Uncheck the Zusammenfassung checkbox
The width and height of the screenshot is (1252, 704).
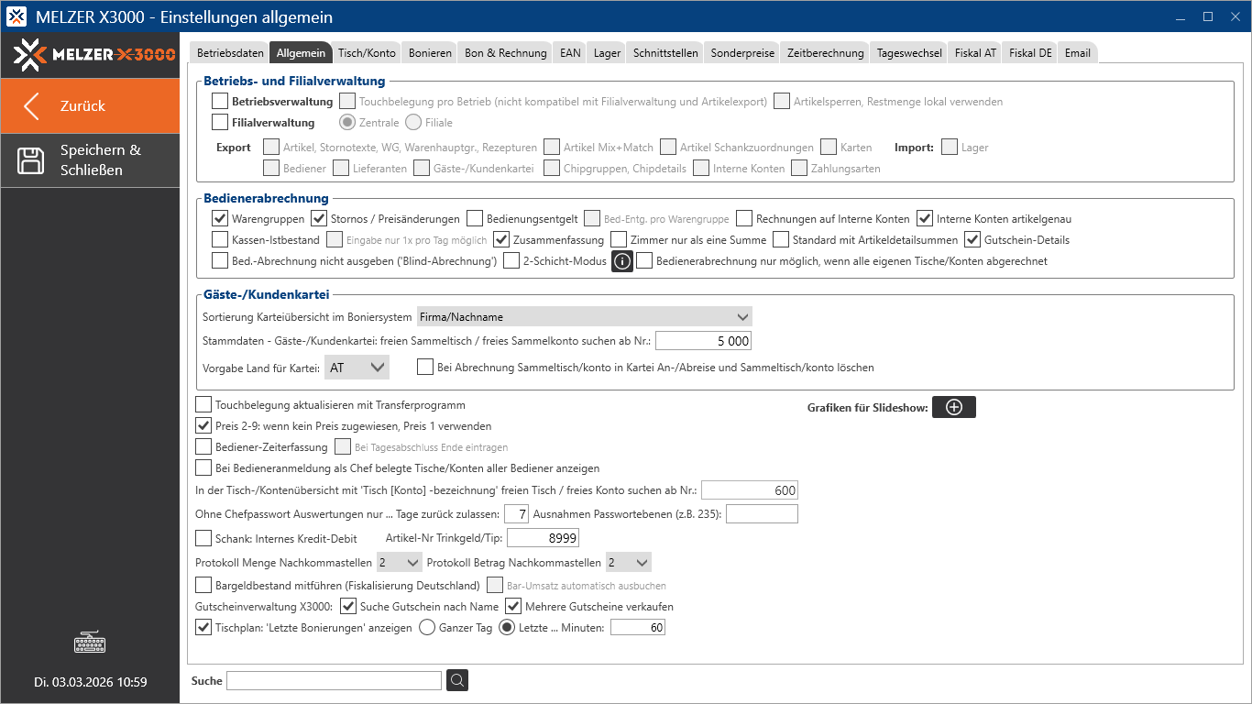(x=501, y=239)
